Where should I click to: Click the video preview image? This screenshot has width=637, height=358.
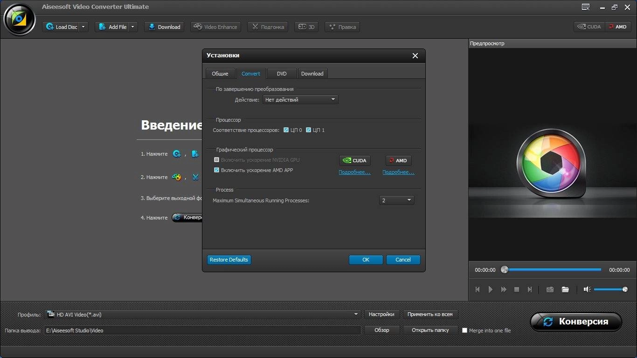click(x=553, y=155)
